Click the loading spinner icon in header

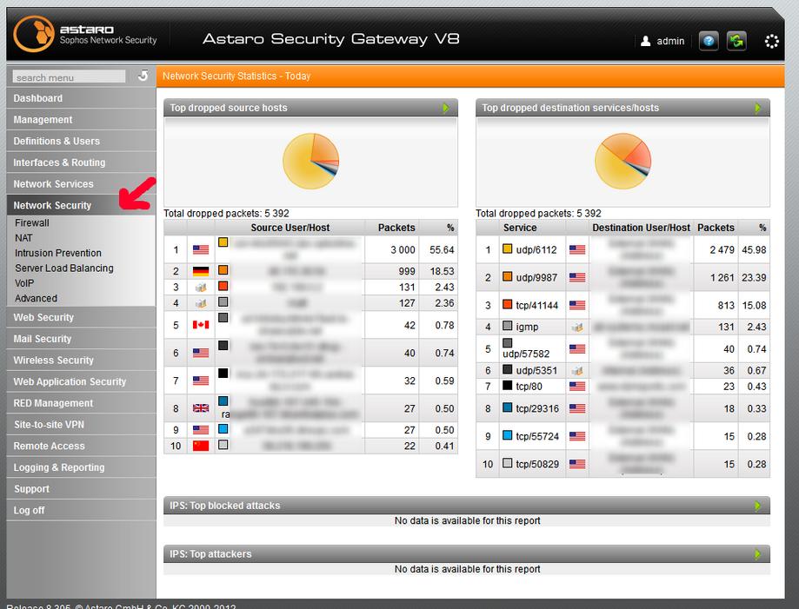(x=771, y=41)
